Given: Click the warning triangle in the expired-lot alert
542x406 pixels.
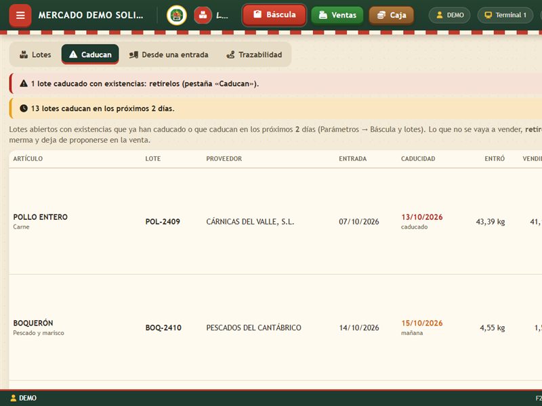Looking at the screenshot, I should point(24,83).
